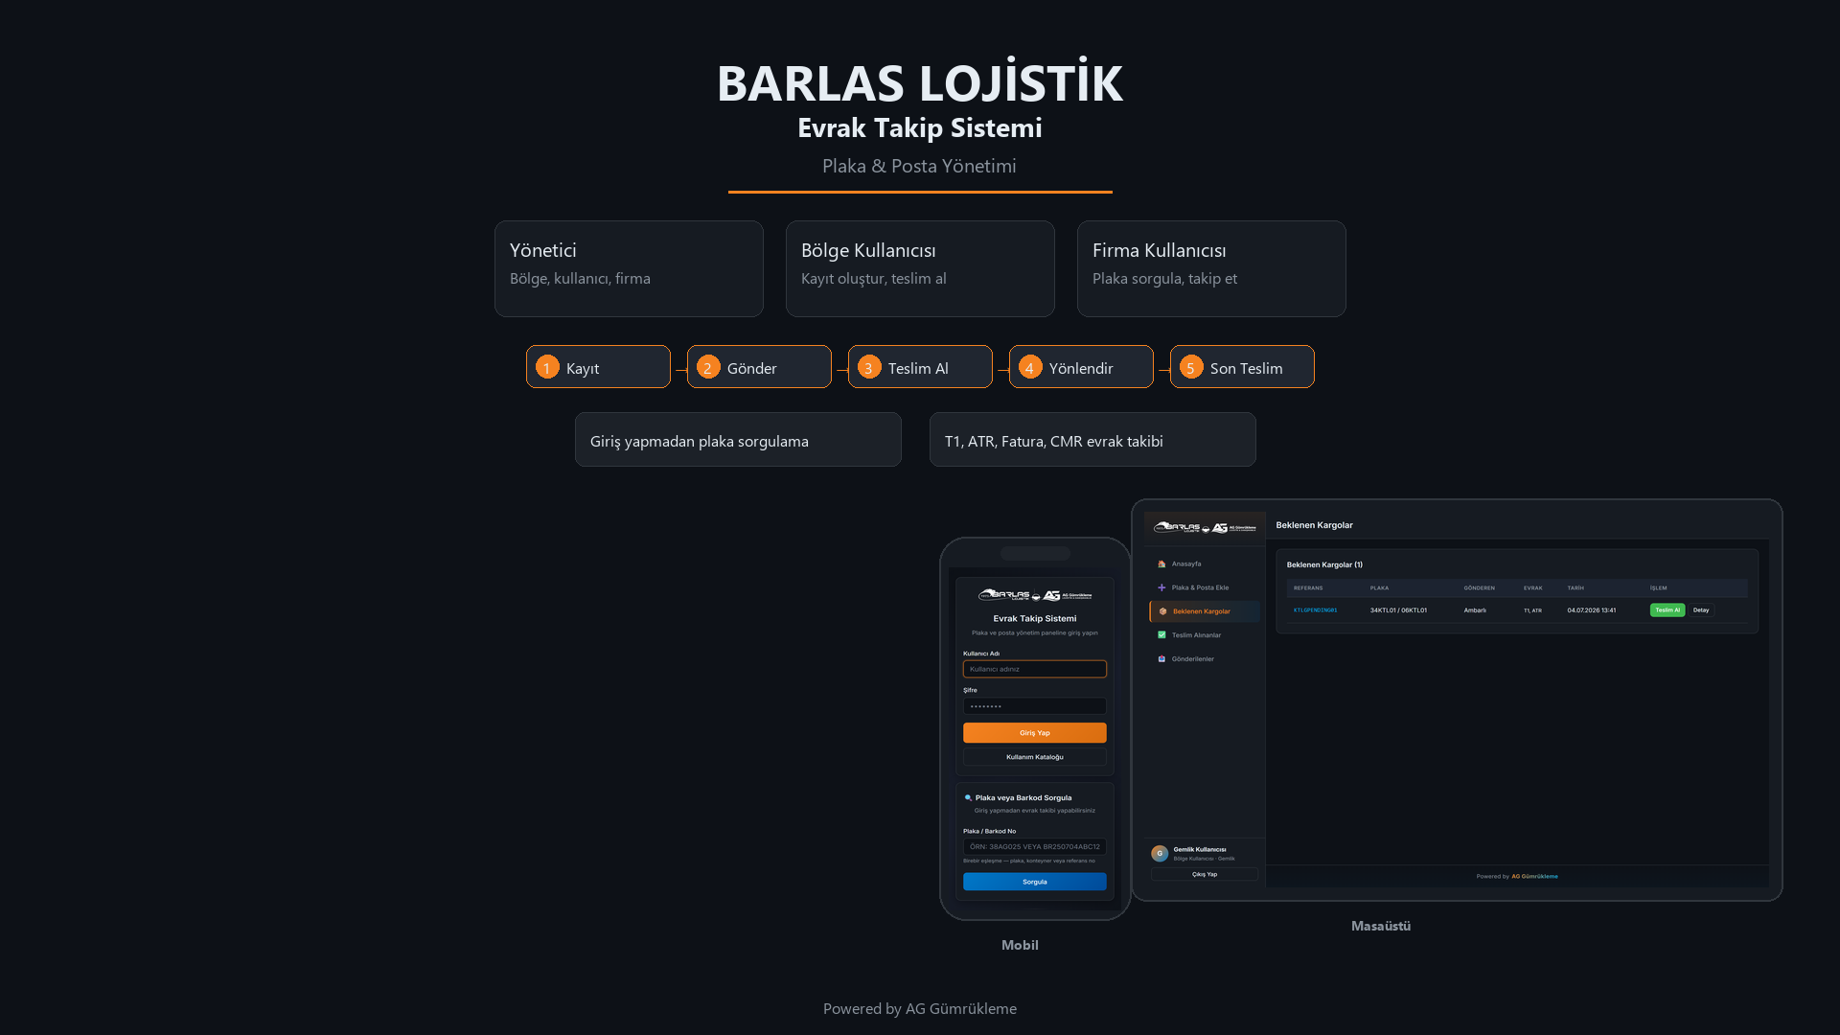Open Gönderilenler in the sidebar
Screen dimensions: 1840x1035
click(1205, 658)
